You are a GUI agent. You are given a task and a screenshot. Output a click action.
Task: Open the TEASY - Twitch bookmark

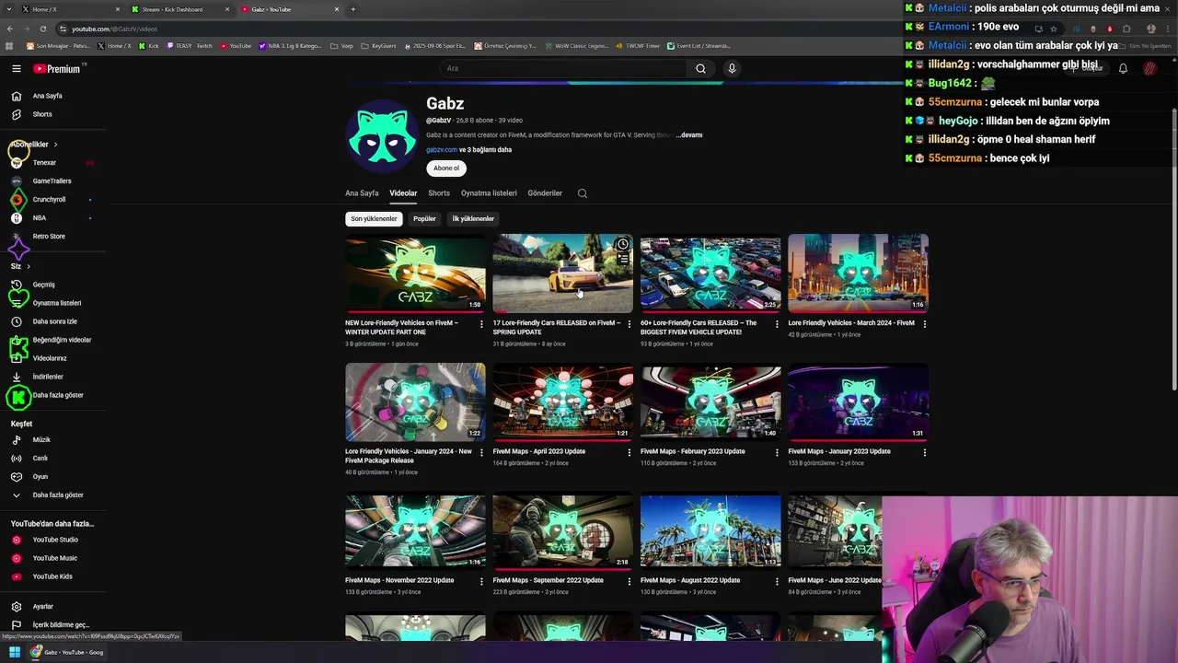pos(190,45)
